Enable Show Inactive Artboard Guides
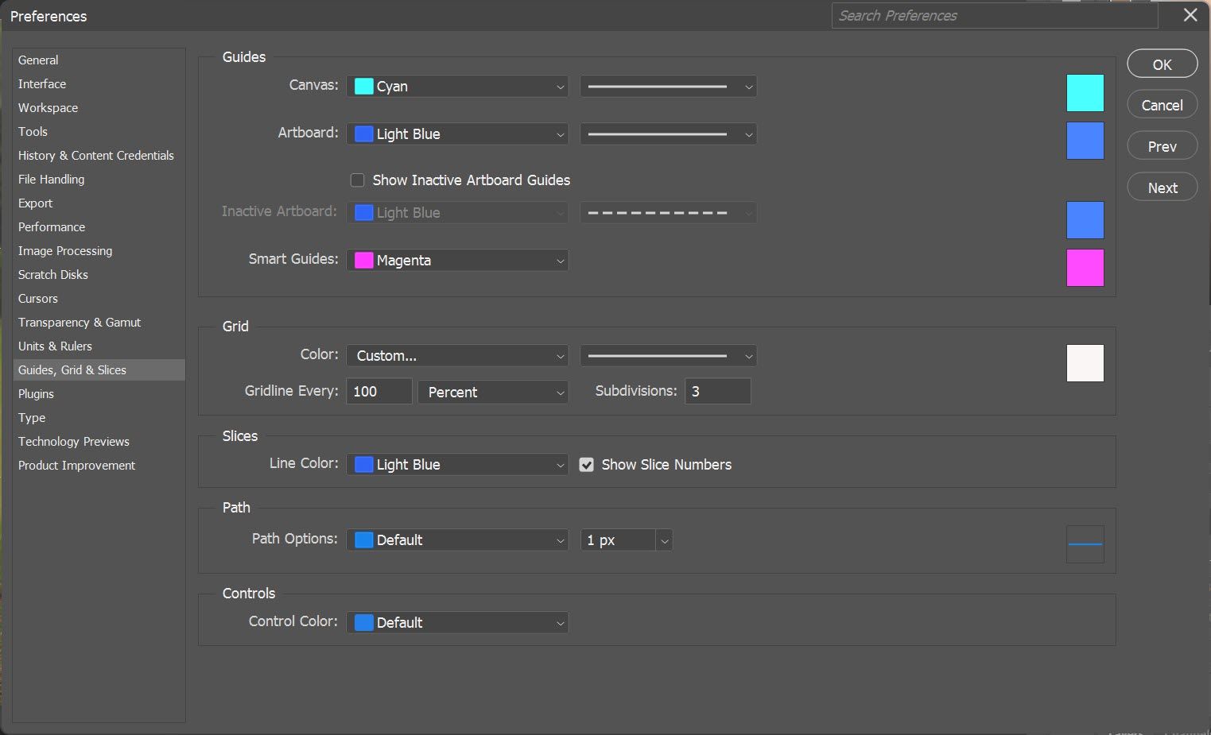This screenshot has width=1211, height=735. tap(357, 180)
